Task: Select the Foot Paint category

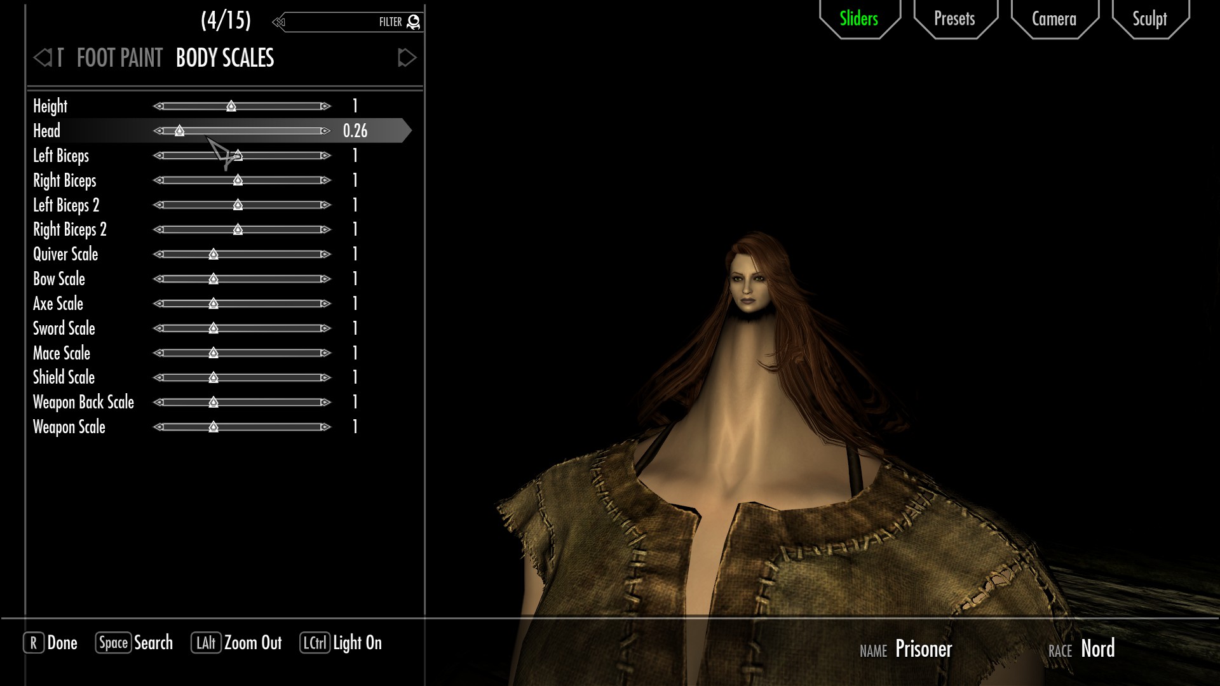Action: (x=119, y=58)
